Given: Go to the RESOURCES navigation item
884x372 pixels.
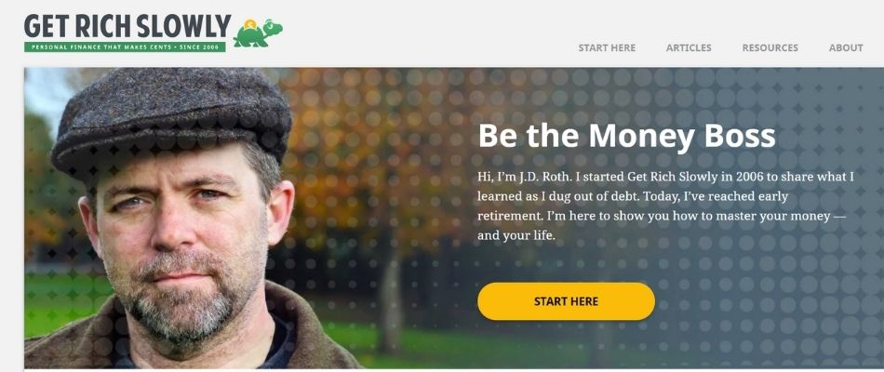Looking at the screenshot, I should click(x=770, y=48).
